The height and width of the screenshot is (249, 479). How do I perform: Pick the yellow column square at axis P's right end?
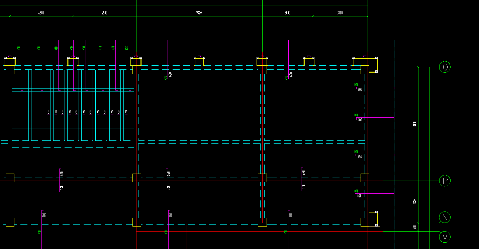point(365,178)
